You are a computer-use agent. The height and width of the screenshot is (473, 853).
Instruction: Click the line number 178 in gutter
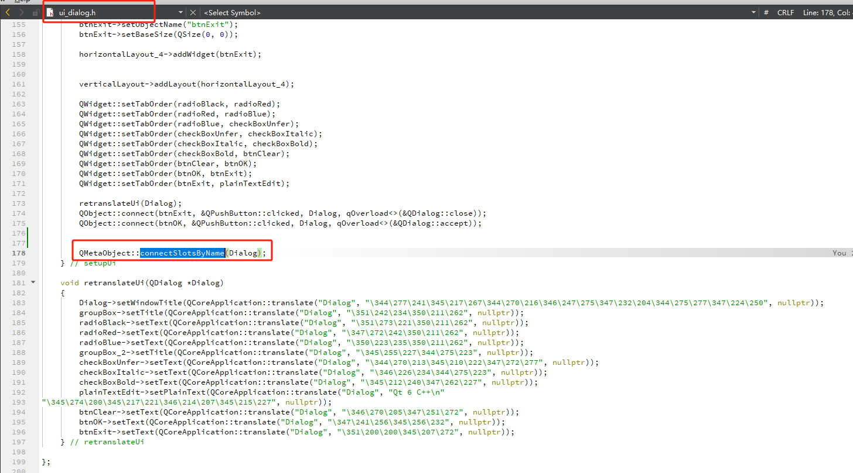click(19, 253)
